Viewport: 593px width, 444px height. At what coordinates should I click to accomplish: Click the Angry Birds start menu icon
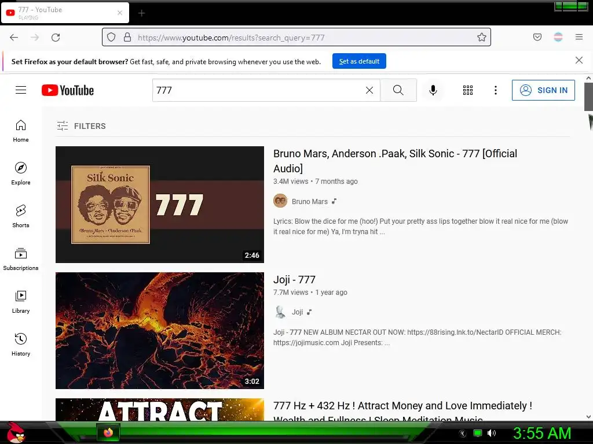pos(16,432)
